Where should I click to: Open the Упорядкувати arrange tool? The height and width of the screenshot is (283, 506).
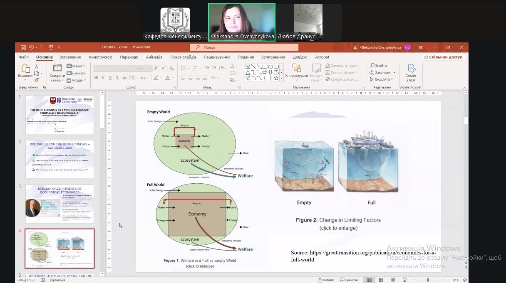click(297, 71)
